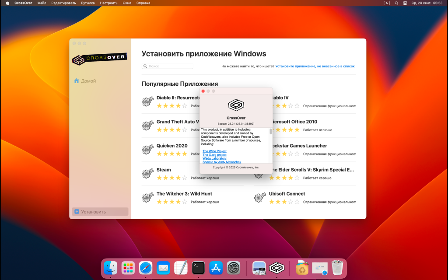Click the CrossOver logo in the About dialog
The height and width of the screenshot is (280, 448).
coord(236,105)
